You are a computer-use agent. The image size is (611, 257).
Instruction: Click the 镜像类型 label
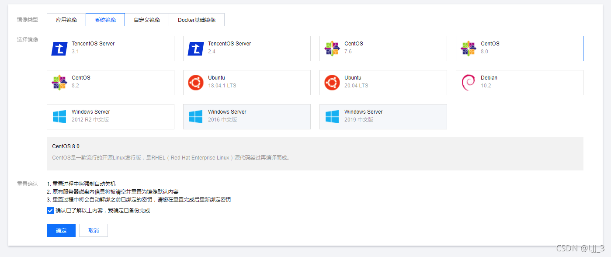click(x=28, y=20)
